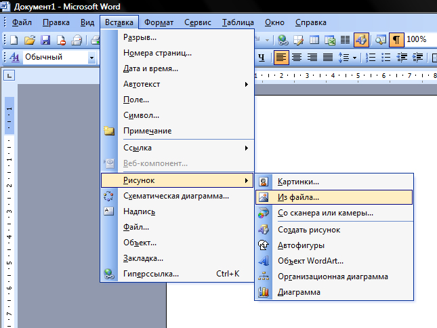Select Из файла... in the picture submenu
Viewport: 437px width, 328px height.
tap(334, 197)
